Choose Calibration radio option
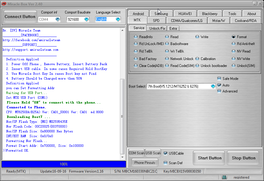 point(205,59)
